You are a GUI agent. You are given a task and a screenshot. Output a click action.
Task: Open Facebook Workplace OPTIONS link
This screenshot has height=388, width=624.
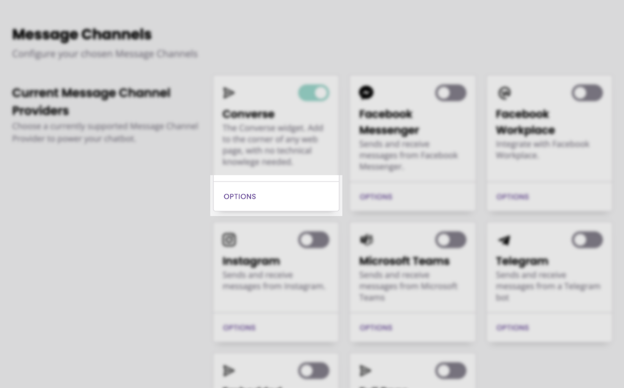click(x=512, y=197)
